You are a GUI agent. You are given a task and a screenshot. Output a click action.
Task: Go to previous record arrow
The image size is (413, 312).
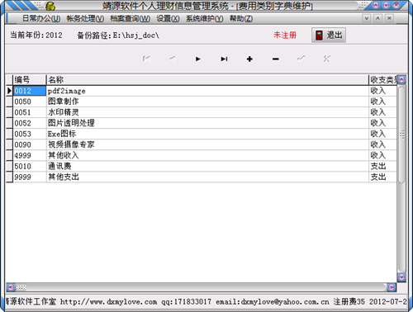173,59
